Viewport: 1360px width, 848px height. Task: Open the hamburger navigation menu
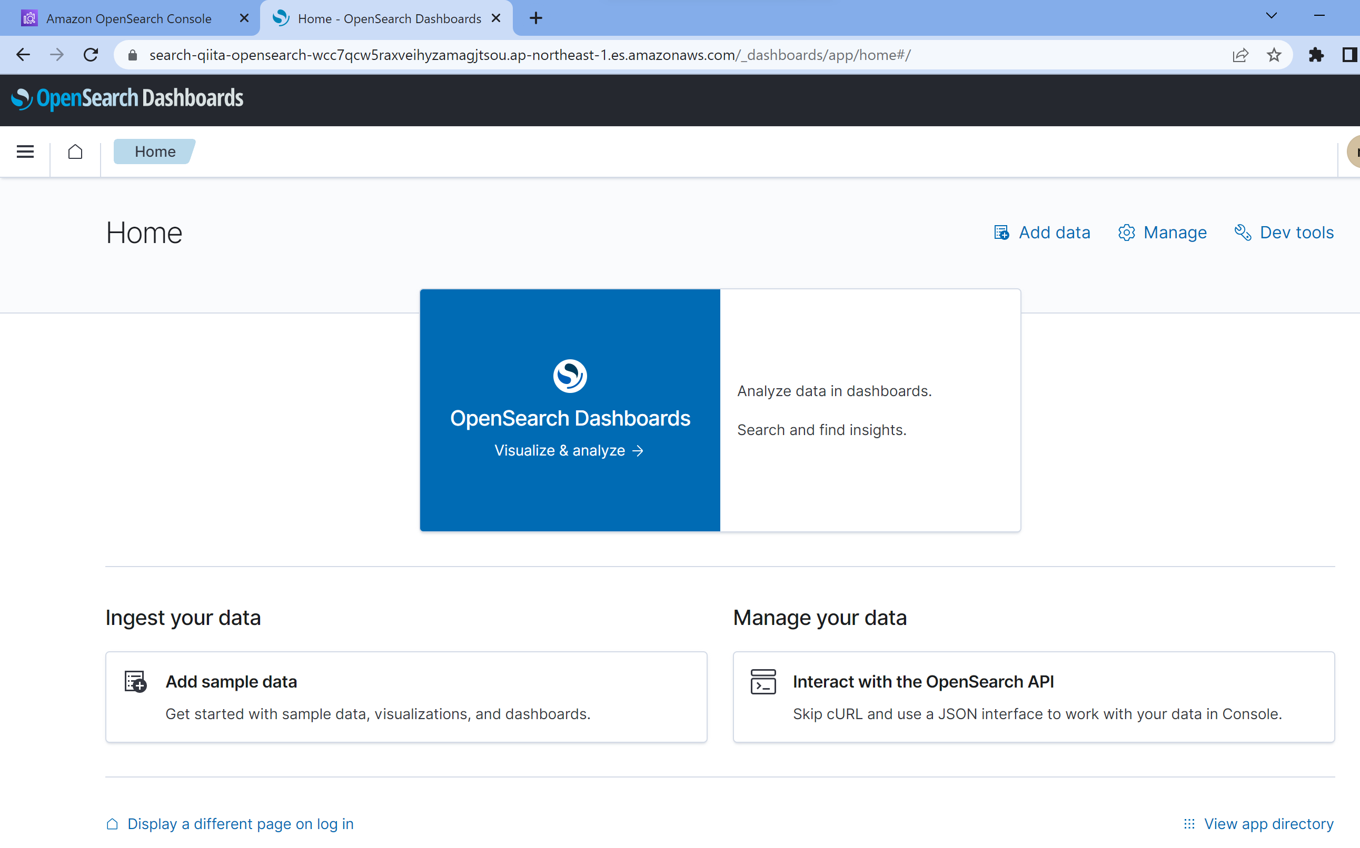[25, 152]
